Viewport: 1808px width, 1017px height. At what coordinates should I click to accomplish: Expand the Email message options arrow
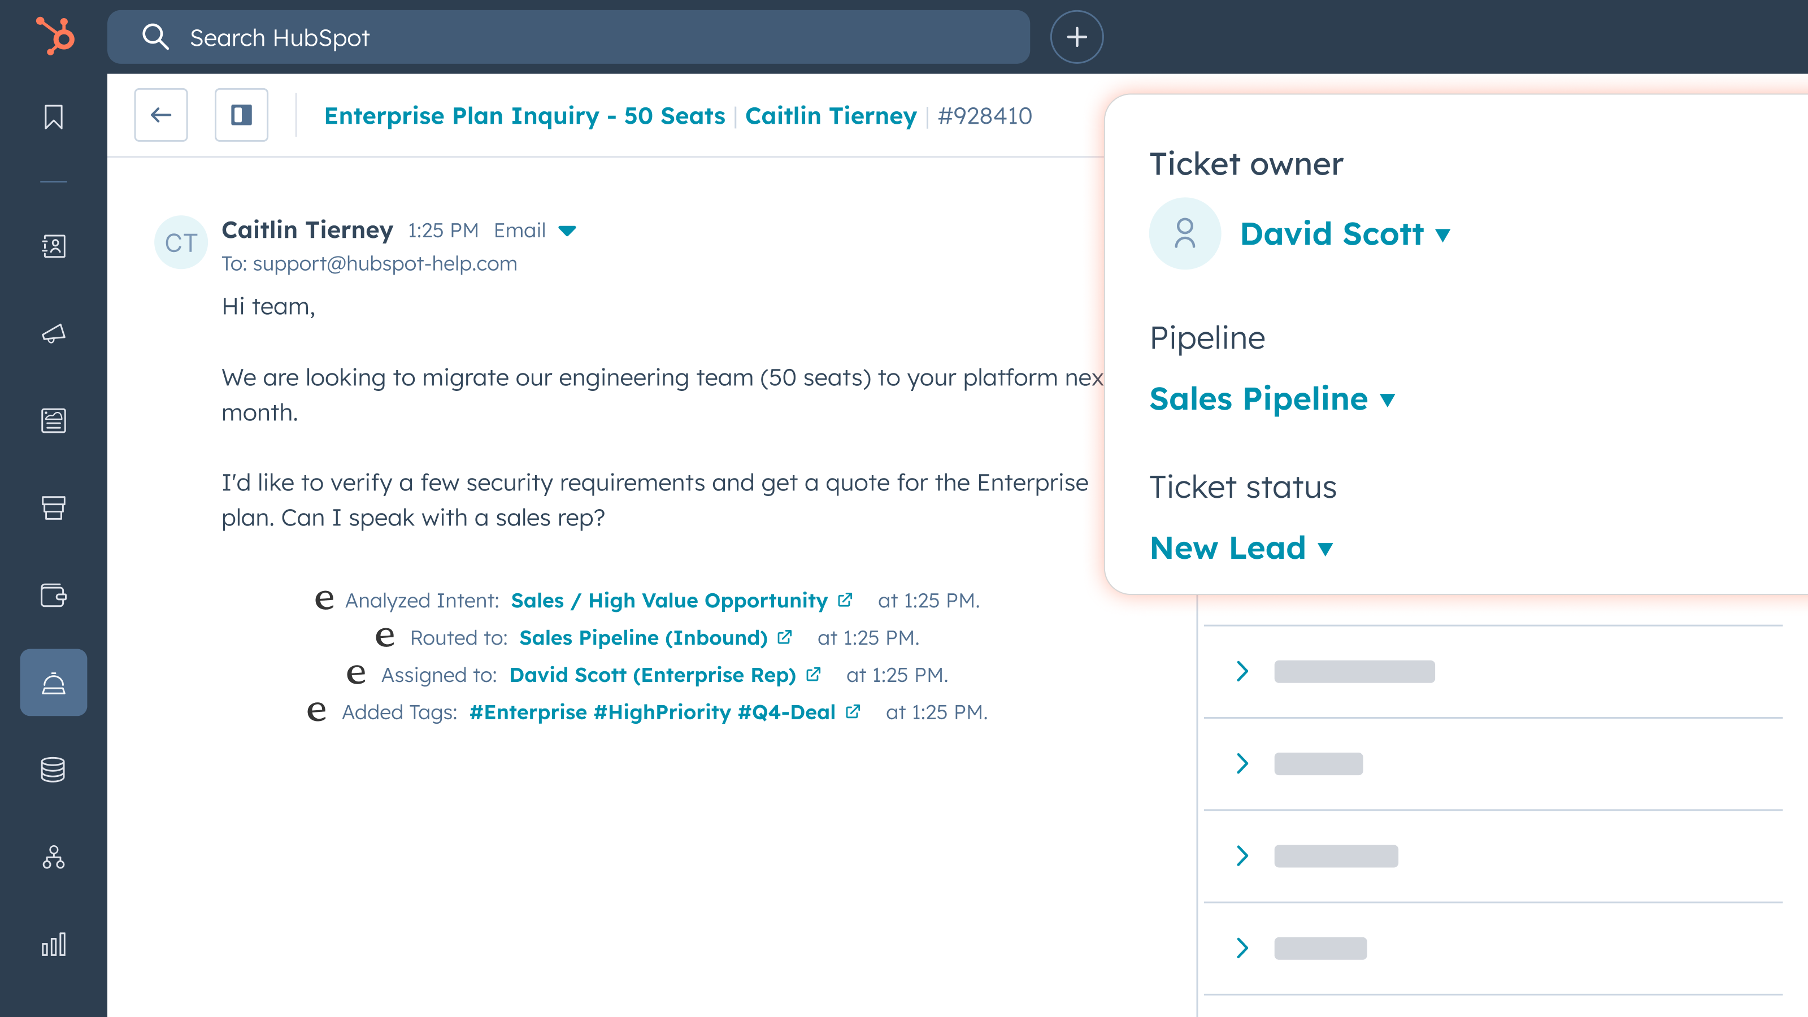pyautogui.click(x=567, y=231)
